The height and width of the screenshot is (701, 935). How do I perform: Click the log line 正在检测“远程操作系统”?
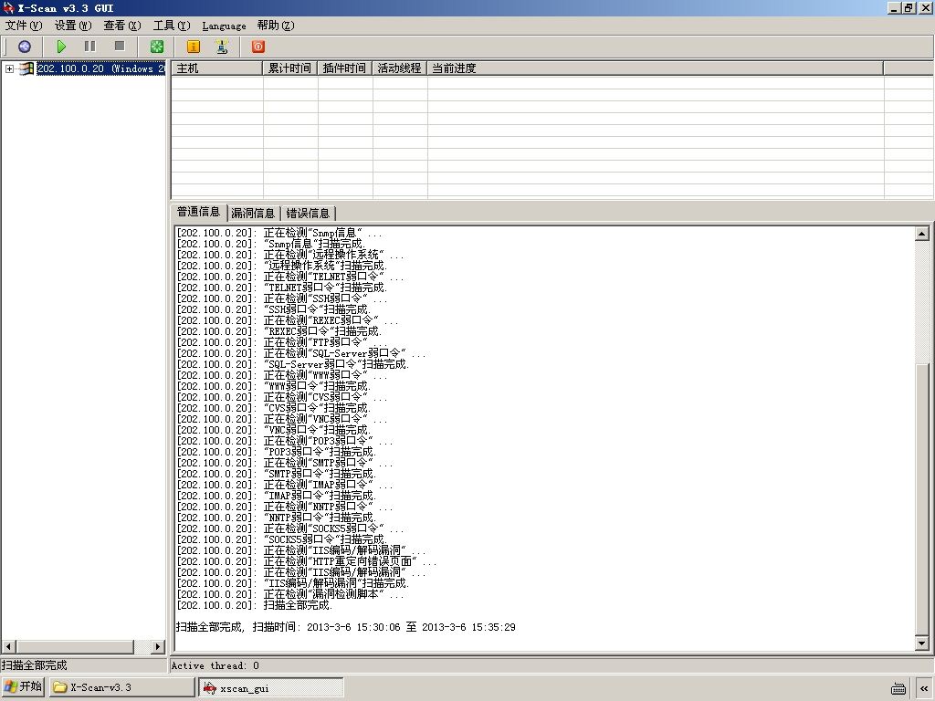click(x=290, y=255)
